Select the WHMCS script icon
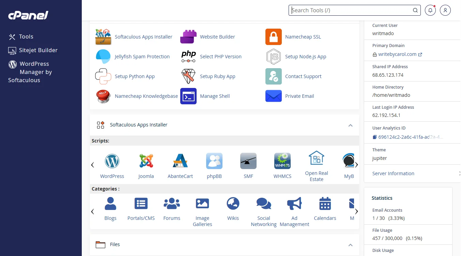This screenshot has width=461, height=256. point(282,161)
